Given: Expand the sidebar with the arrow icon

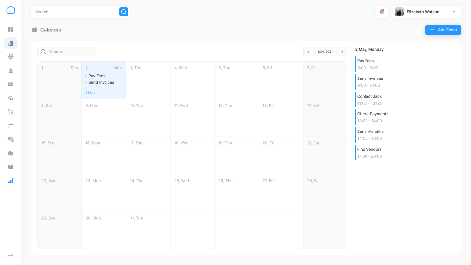Looking at the screenshot, I should 11,255.
